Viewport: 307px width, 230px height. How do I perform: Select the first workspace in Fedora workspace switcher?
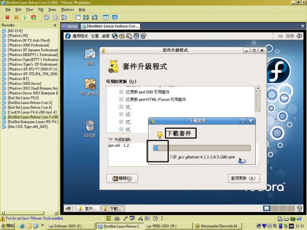pyautogui.click(x=267, y=208)
